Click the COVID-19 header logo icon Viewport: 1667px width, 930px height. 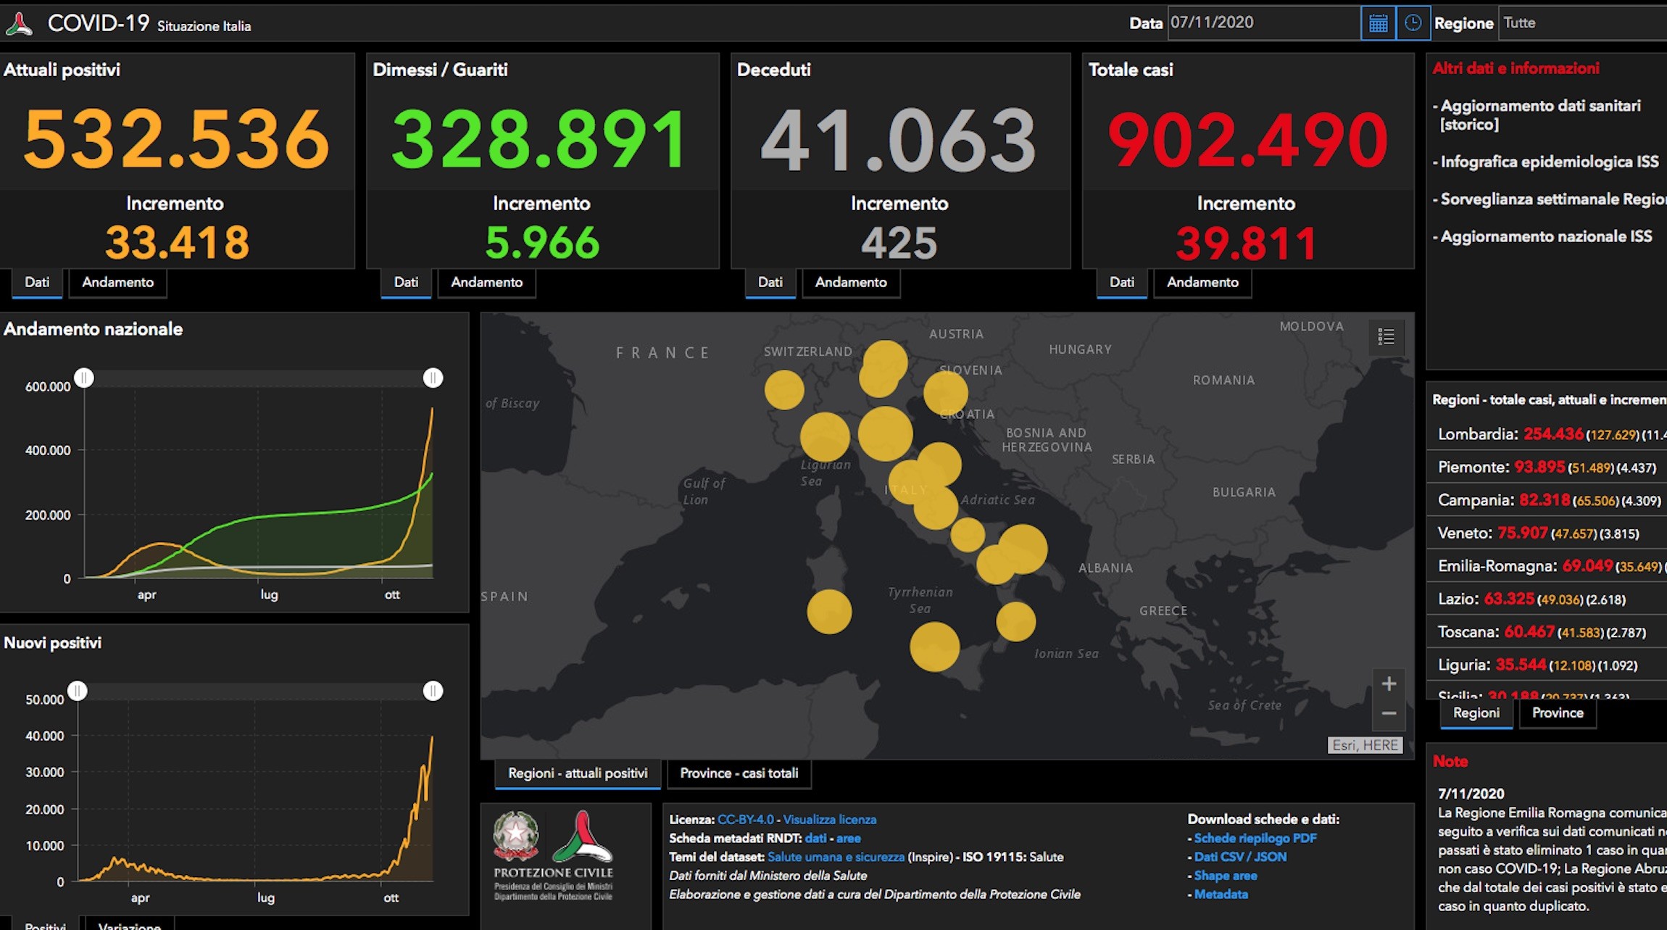pyautogui.click(x=20, y=24)
